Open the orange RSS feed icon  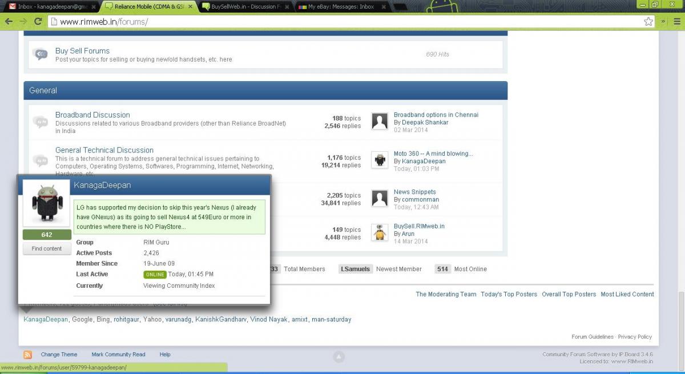point(28,355)
